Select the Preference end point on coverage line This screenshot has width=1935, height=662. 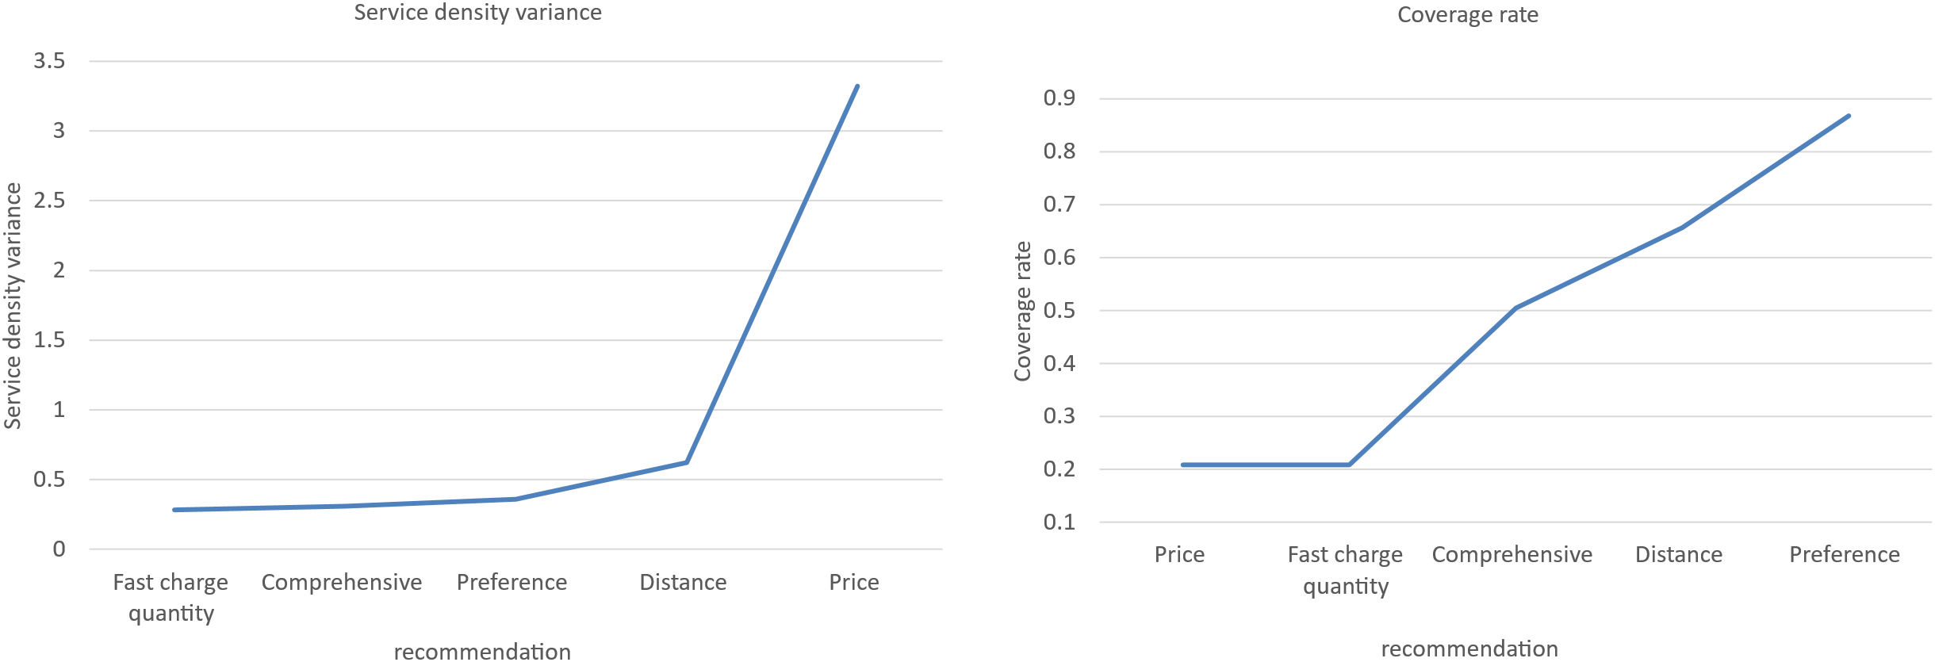pos(1849,117)
